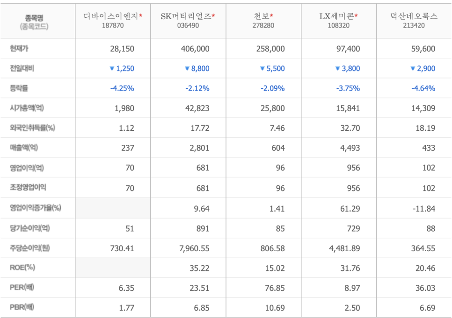Click the ROE value 35.22
The image size is (452, 318).
pyautogui.click(x=199, y=268)
